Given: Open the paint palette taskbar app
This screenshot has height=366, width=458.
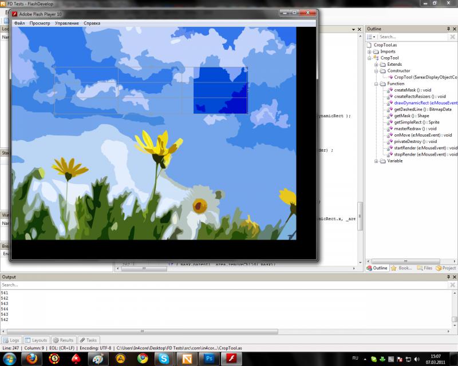Looking at the screenshot, I should [98, 359].
